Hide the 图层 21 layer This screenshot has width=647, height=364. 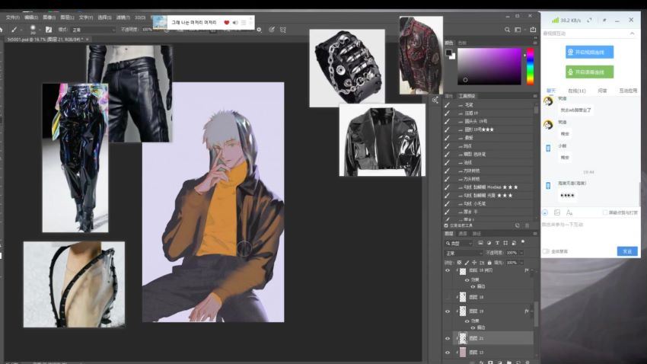(448, 338)
